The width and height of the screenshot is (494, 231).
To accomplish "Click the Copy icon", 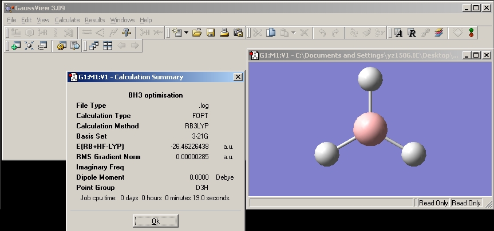I will point(271,33).
